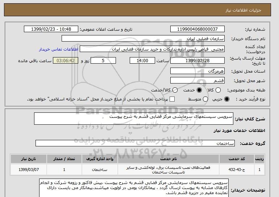
Task: Click the remaining time countdown 03:06:42
Action: coord(66,60)
